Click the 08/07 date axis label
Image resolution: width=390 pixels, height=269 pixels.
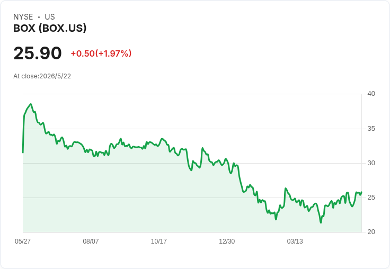pyautogui.click(x=91, y=241)
